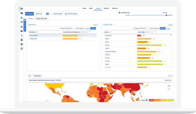Switch to the Data Table tab
196x114 pixels.
37,76
